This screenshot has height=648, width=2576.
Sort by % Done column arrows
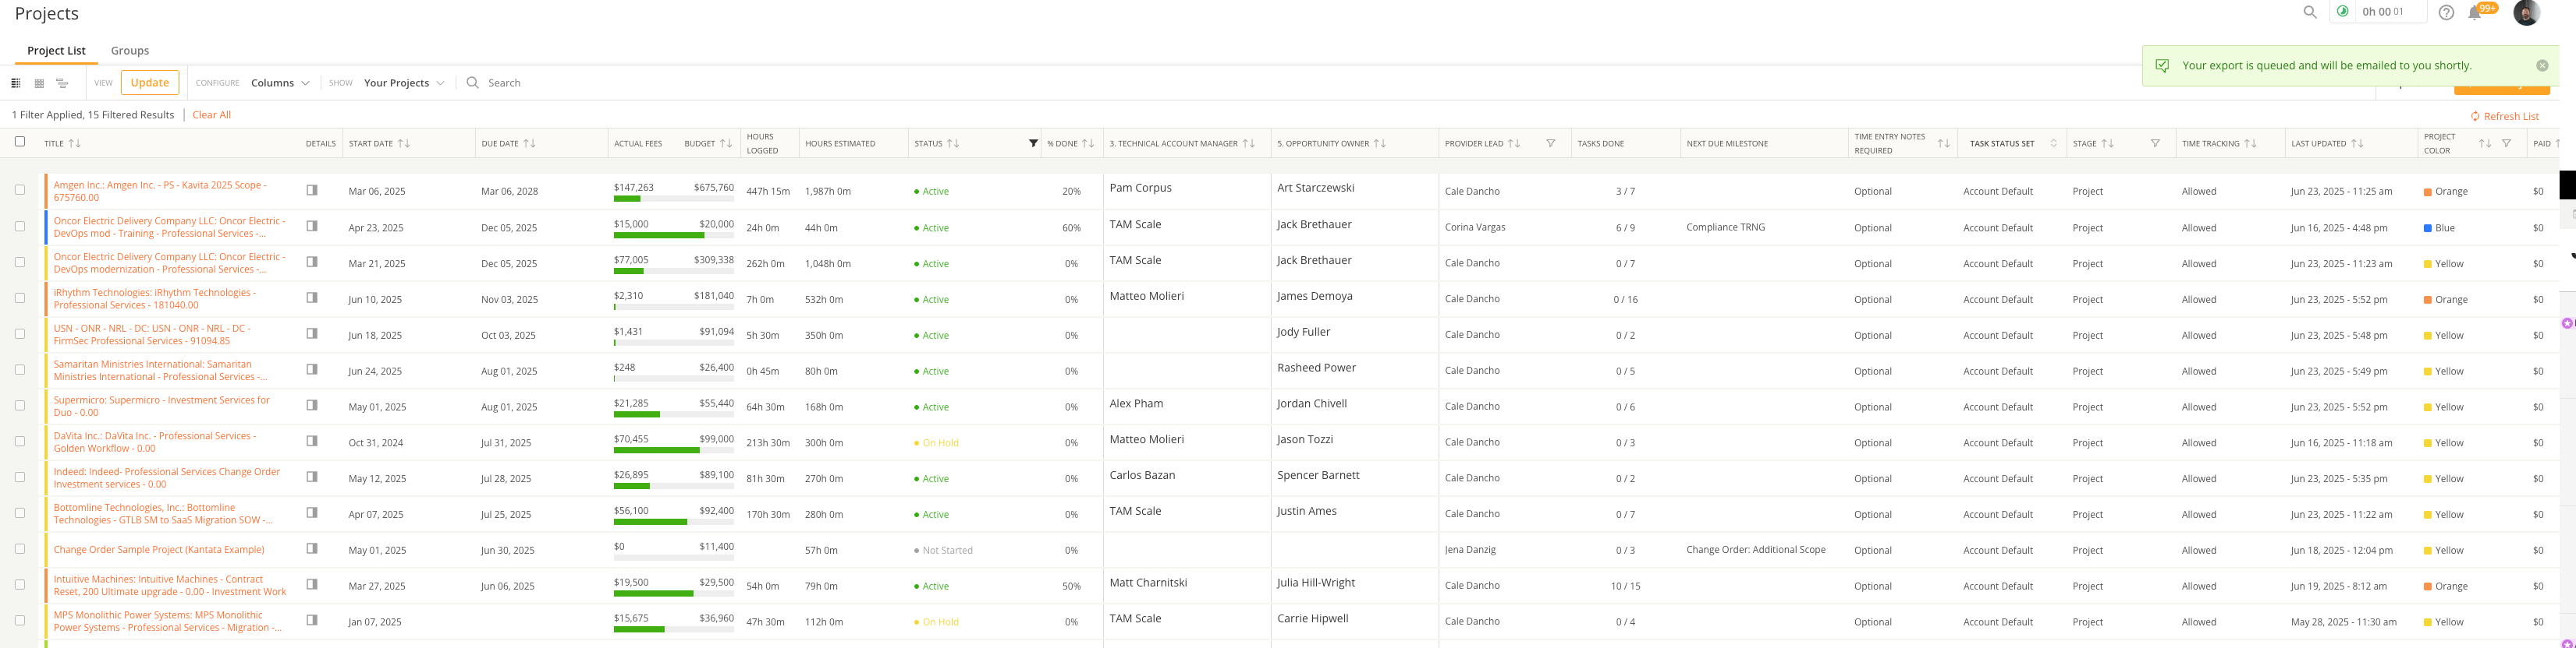pos(1088,144)
